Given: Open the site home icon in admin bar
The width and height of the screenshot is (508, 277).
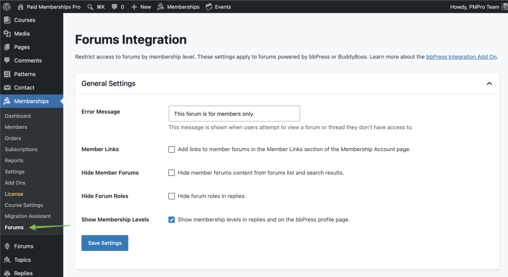Looking at the screenshot, I should click(x=20, y=7).
